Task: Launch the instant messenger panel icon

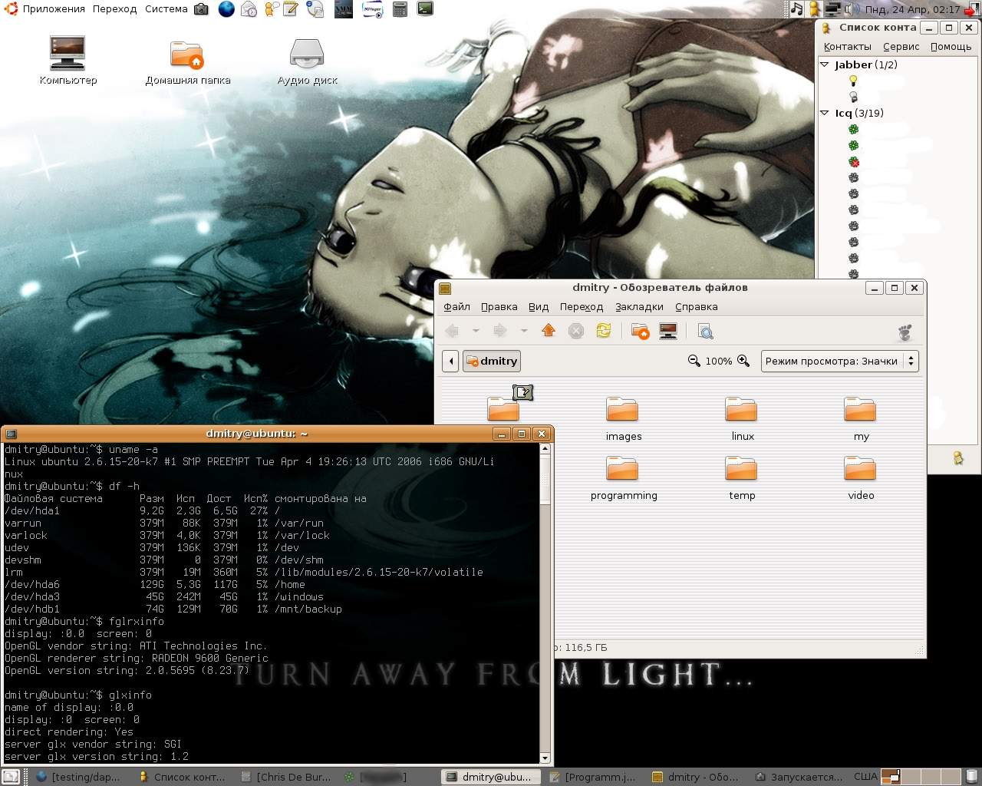Action: pos(272,9)
